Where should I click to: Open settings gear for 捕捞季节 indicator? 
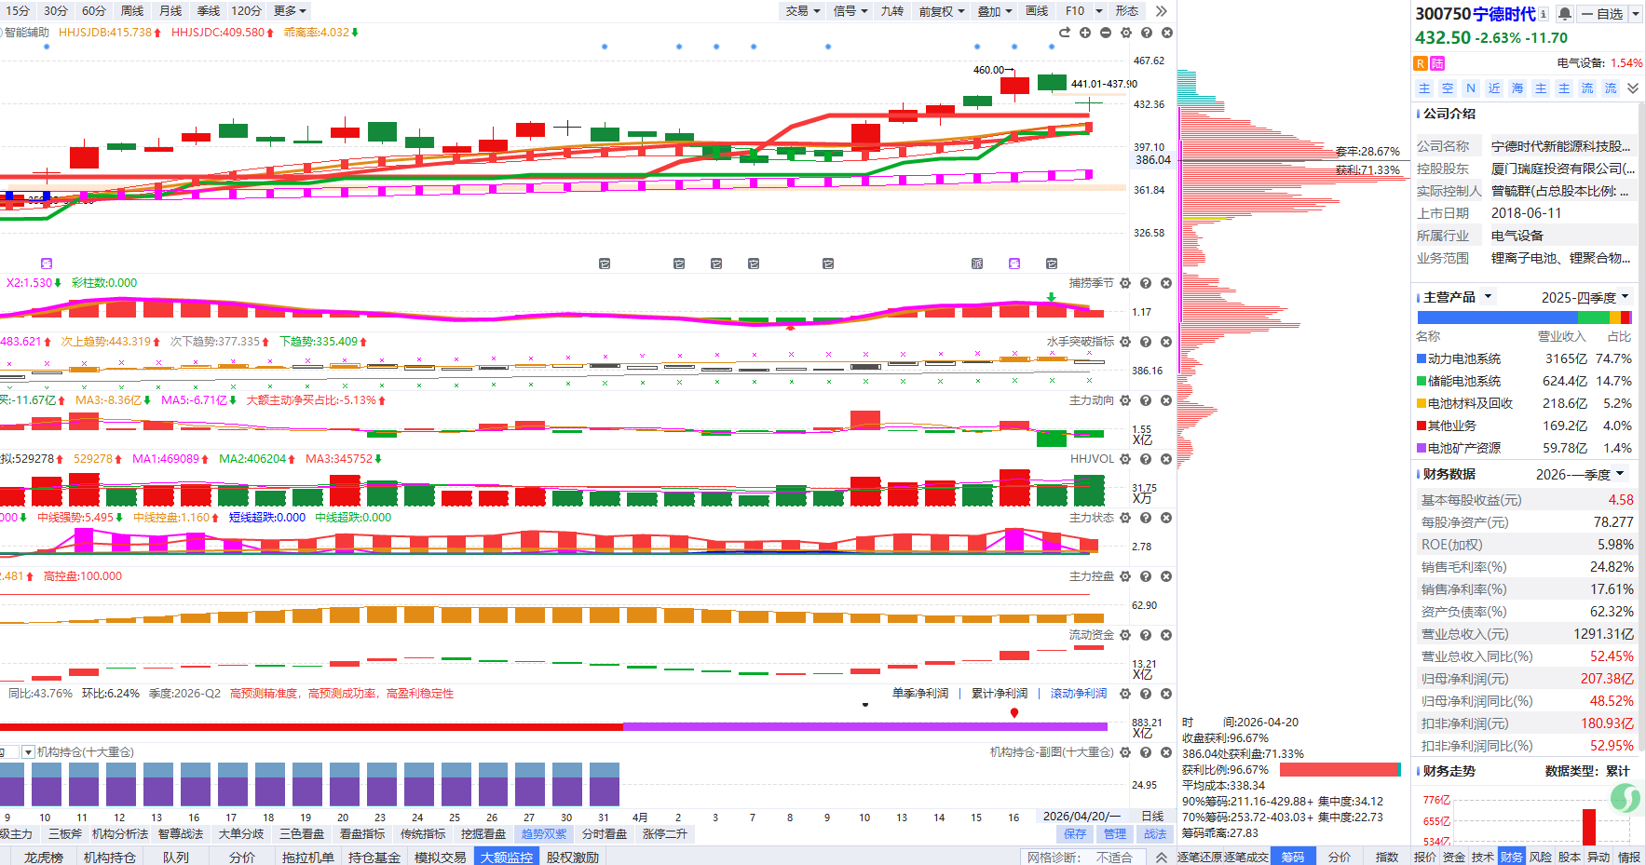(1125, 283)
